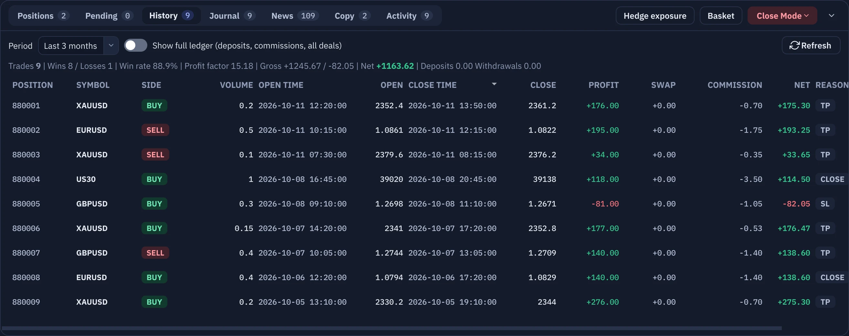The height and width of the screenshot is (336, 849).
Task: Click SELL badge on position 880007
Action: tap(155, 253)
